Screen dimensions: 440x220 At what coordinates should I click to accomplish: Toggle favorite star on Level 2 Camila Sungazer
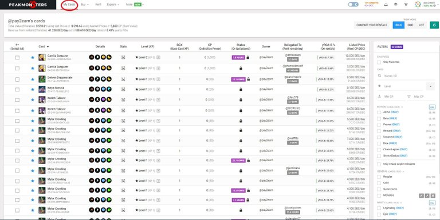[33, 57]
